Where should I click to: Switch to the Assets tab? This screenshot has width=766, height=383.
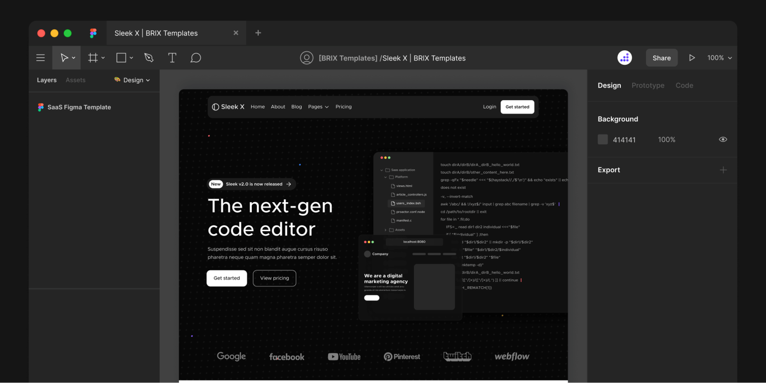[75, 80]
